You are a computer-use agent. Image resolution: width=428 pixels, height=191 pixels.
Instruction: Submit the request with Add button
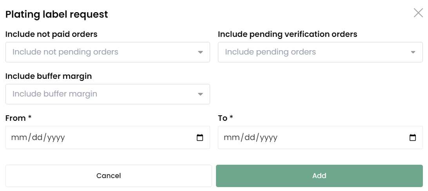click(x=319, y=176)
